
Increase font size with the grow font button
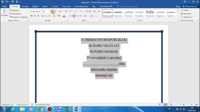[52, 12]
